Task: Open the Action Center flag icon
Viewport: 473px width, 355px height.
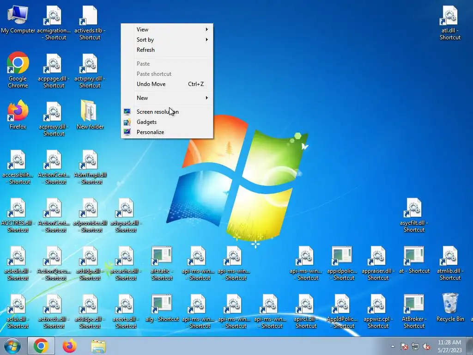Action: click(x=404, y=346)
